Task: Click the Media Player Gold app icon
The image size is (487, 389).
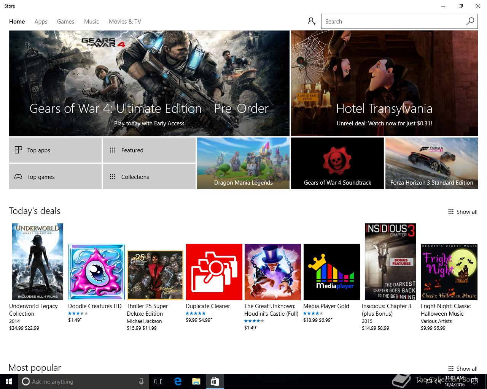Action: [x=332, y=272]
